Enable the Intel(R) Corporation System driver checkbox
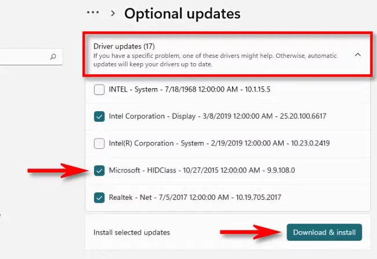 pyautogui.click(x=99, y=143)
